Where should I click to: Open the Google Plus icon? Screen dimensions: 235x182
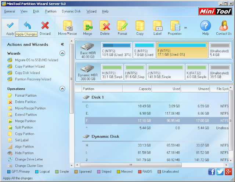[x=228, y=171]
